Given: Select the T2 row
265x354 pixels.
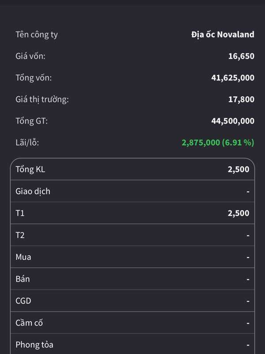Looking at the screenshot, I should point(132,235).
